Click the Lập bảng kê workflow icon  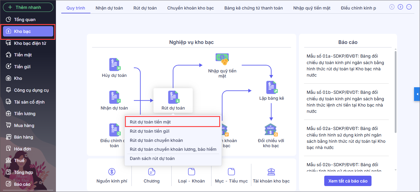click(x=272, y=88)
